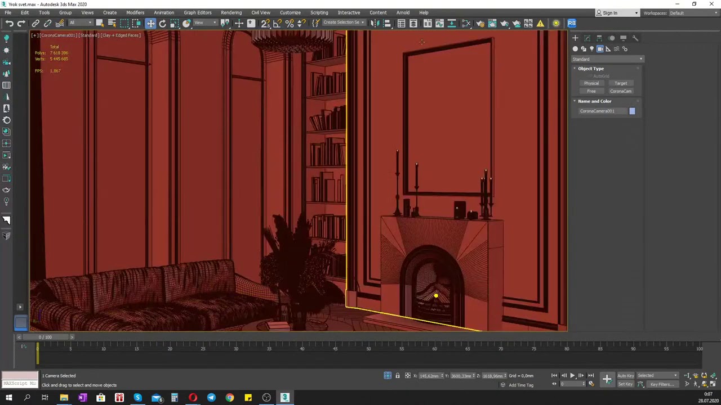This screenshot has width=721, height=405.
Task: Toggle Percent Snap in the toolbar
Action: (290, 23)
